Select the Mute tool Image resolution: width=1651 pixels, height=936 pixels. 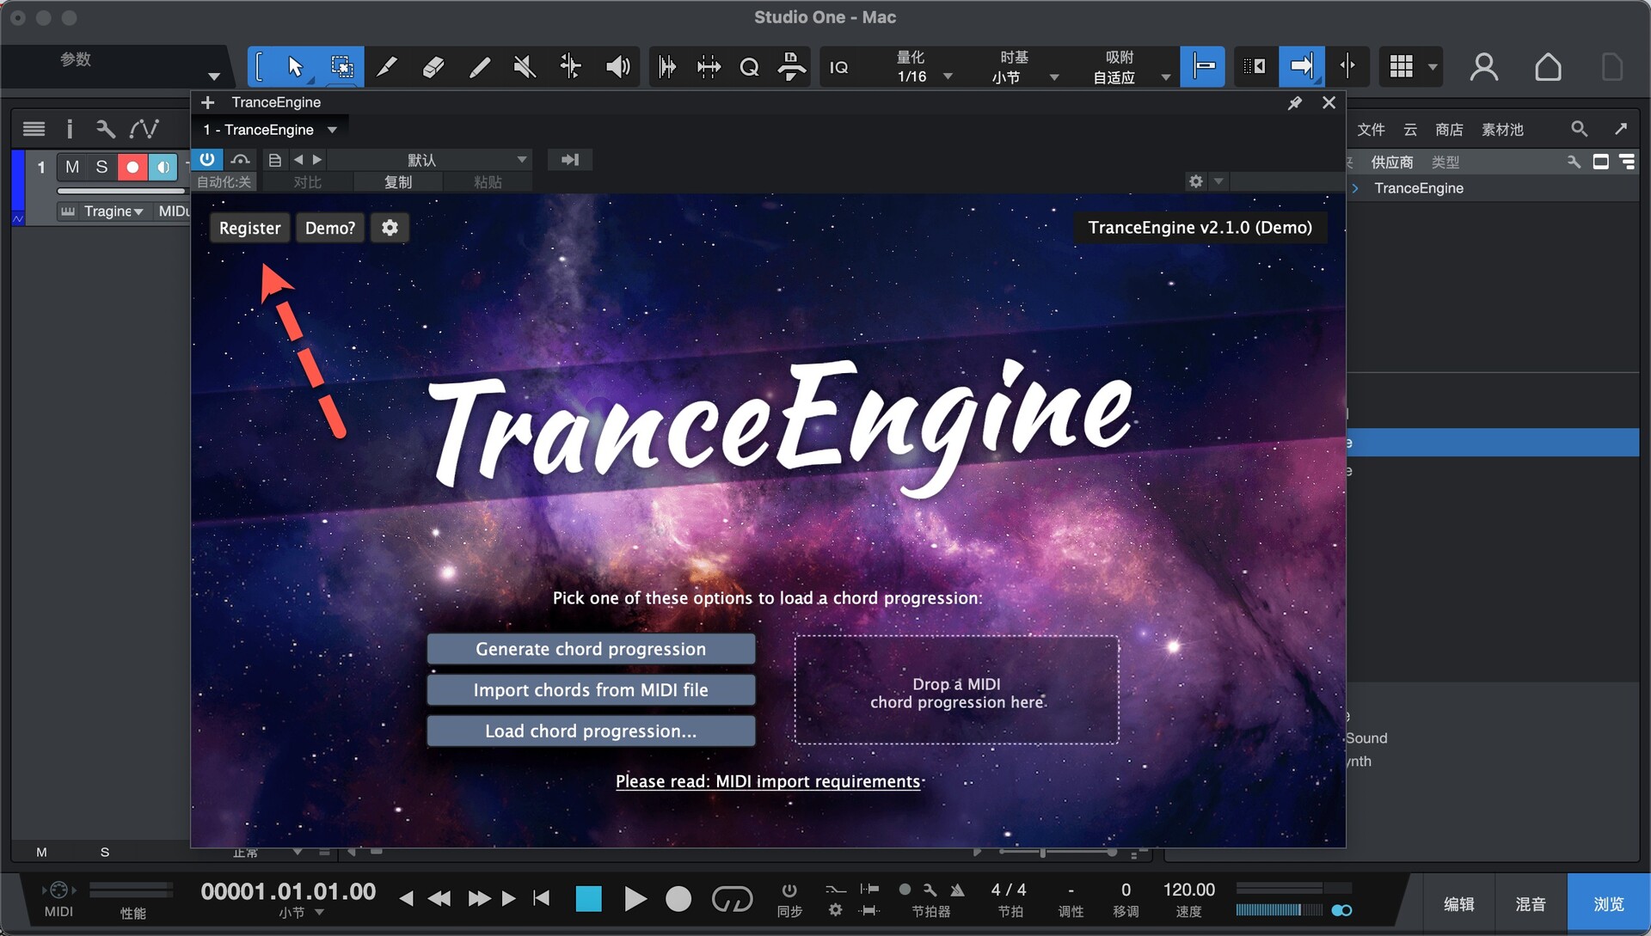tap(525, 66)
